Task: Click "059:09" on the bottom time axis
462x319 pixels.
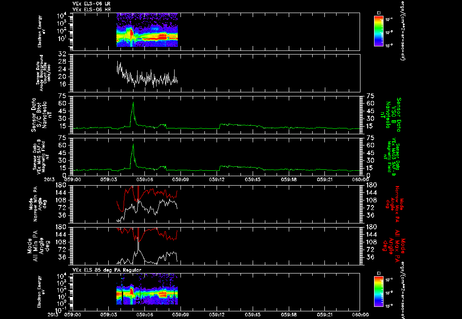Action: coord(180,314)
